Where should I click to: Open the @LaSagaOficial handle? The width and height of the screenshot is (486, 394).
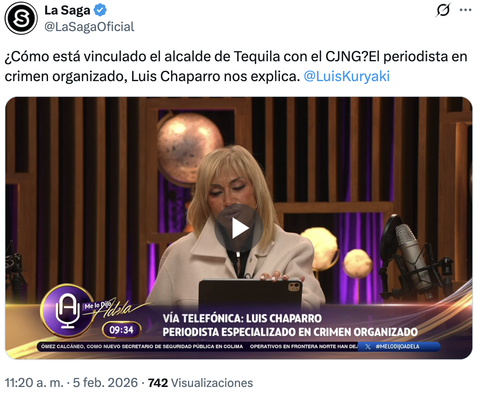[x=89, y=26]
